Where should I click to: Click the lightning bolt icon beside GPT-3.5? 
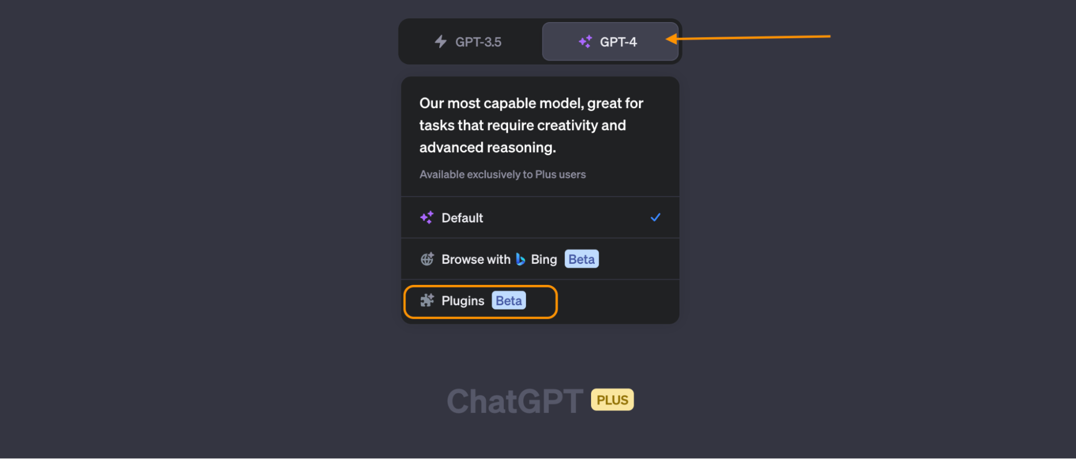pyautogui.click(x=441, y=41)
